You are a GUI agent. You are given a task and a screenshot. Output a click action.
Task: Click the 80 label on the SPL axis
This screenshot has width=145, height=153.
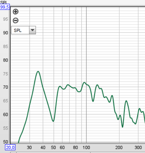pyautogui.click(x=5, y=60)
